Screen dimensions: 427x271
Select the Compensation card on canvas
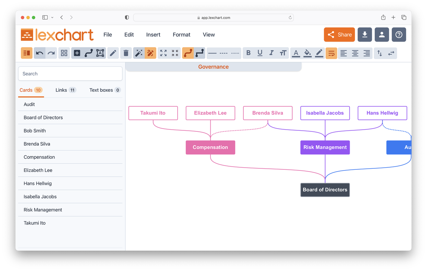[210, 147]
